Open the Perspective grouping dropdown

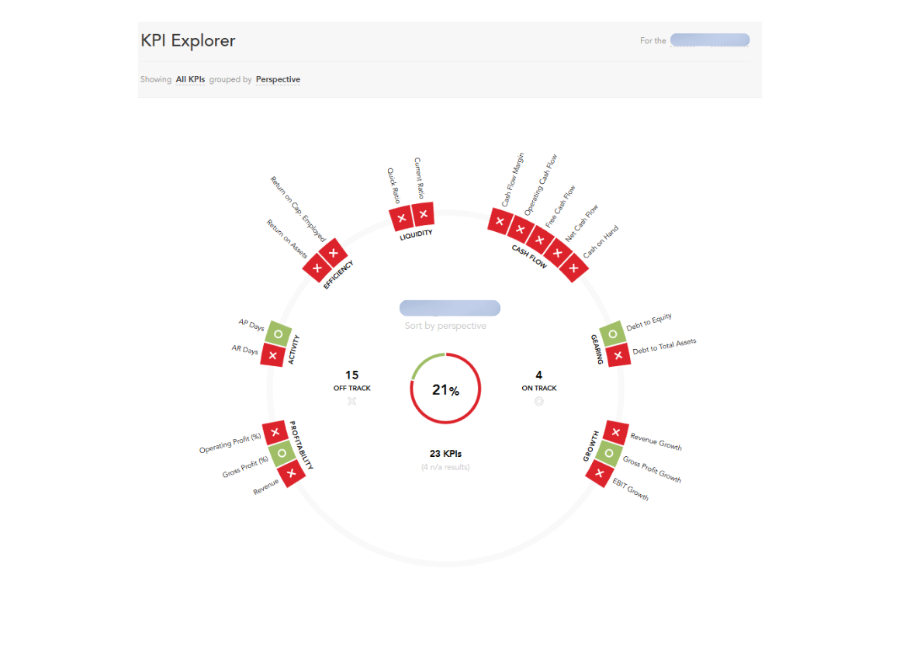coord(278,79)
